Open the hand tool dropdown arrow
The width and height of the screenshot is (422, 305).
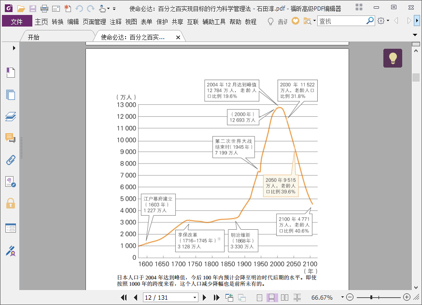[108, 9]
